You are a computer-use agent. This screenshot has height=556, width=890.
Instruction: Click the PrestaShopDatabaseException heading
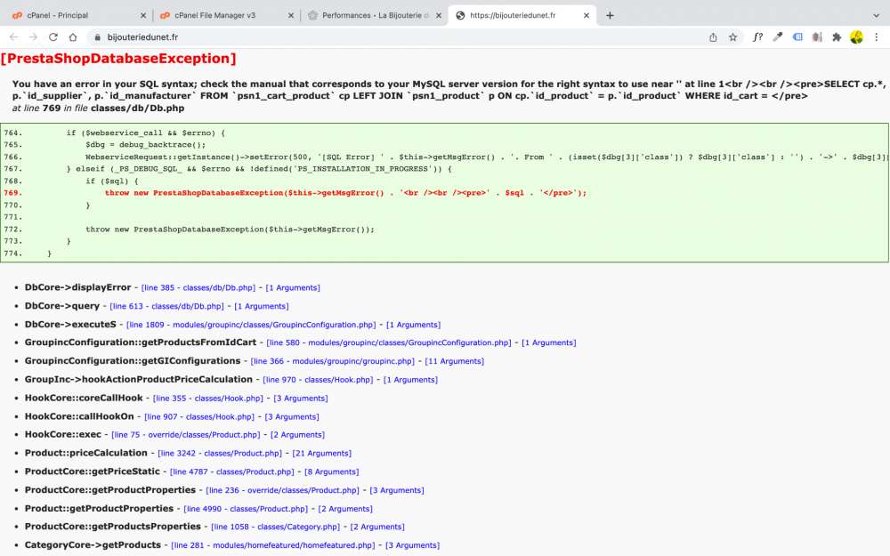[x=118, y=59]
